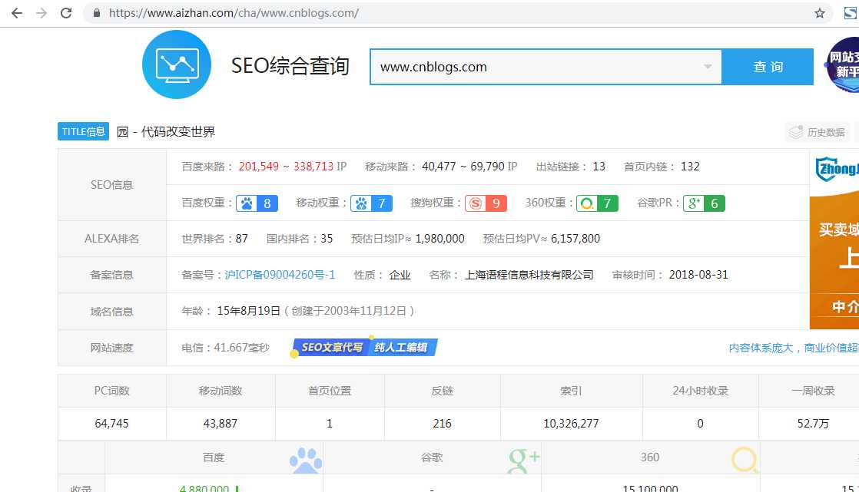Click Baidu paw weight badge 8
This screenshot has height=492, width=859.
[257, 203]
